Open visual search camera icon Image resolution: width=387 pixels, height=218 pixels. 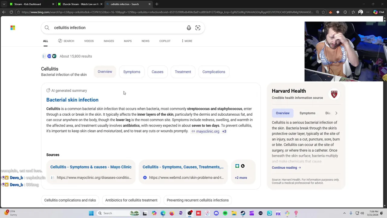[x=198, y=28]
